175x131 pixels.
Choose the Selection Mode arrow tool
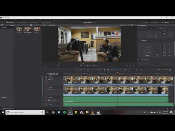tap(77, 70)
